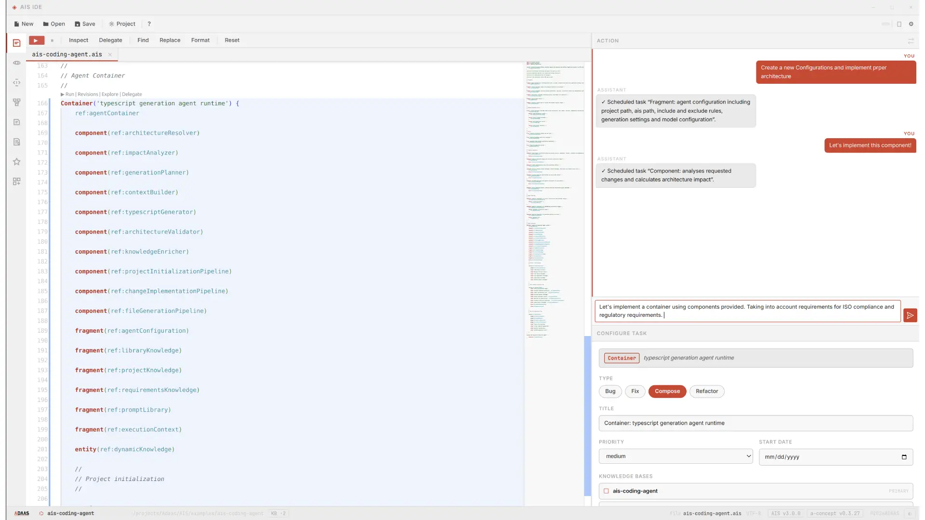Click the small stop square button
This screenshot has height=520, width=925.
click(52, 40)
